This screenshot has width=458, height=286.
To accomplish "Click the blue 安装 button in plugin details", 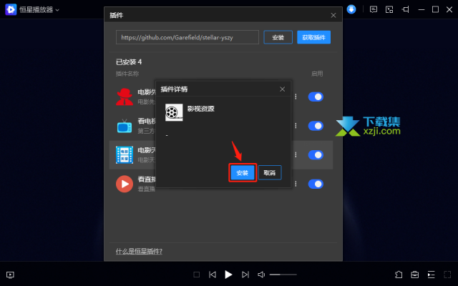I will [x=243, y=173].
